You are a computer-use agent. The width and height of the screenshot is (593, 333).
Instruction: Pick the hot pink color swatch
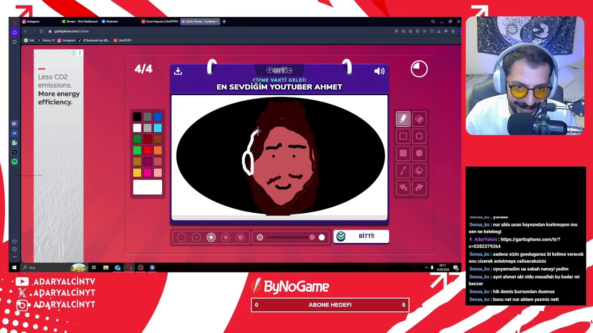click(x=147, y=173)
